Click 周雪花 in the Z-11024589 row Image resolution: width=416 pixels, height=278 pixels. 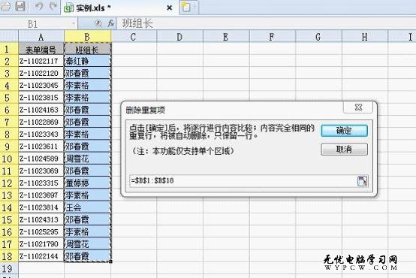coord(87,159)
